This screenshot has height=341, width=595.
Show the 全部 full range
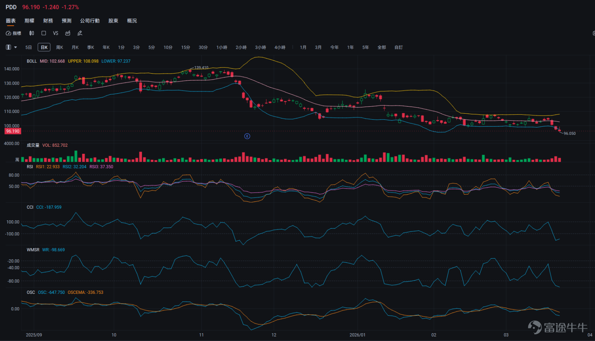[x=382, y=48]
